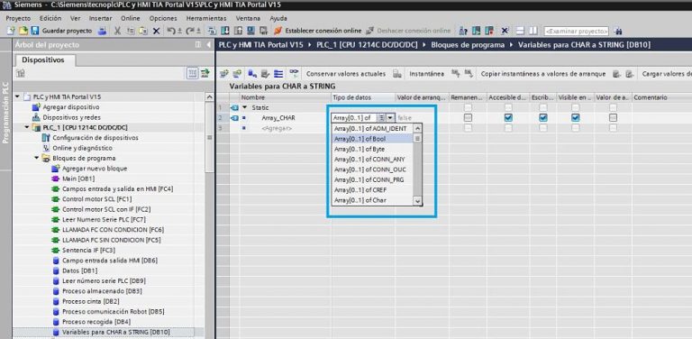Open the Edición menu
692x339 pixels.
coord(50,19)
